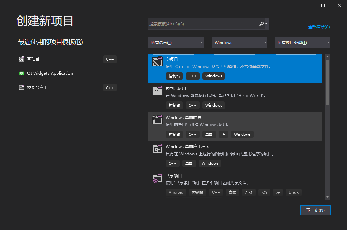Select the 共享项目 template title
The image size is (347, 230).
[174, 176]
